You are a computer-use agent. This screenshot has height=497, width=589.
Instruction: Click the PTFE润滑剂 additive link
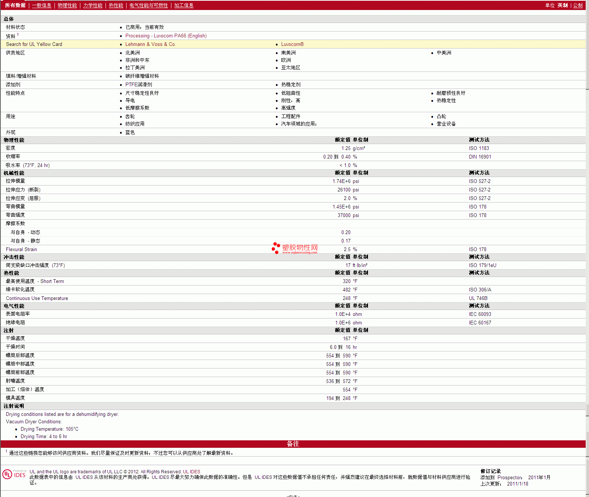[x=138, y=85]
